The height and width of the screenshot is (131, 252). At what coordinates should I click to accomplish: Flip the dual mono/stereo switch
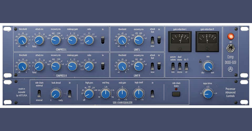[x=180, y=66]
